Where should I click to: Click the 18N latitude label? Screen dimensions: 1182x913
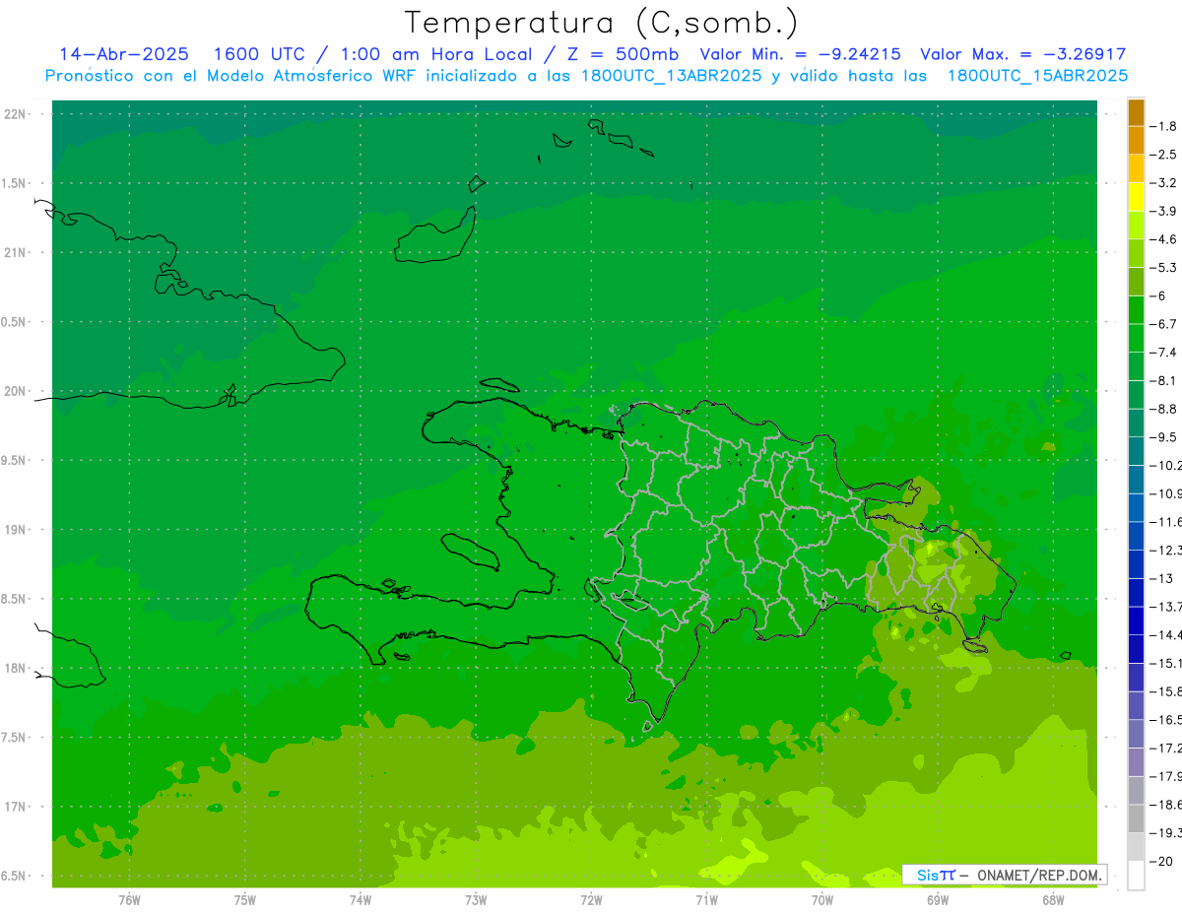[x=16, y=668]
